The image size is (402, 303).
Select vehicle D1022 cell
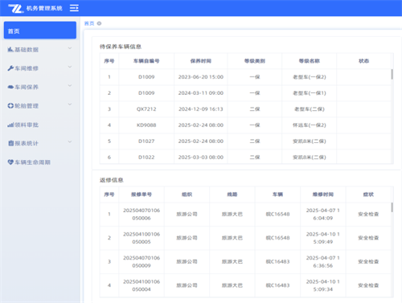tap(146, 158)
